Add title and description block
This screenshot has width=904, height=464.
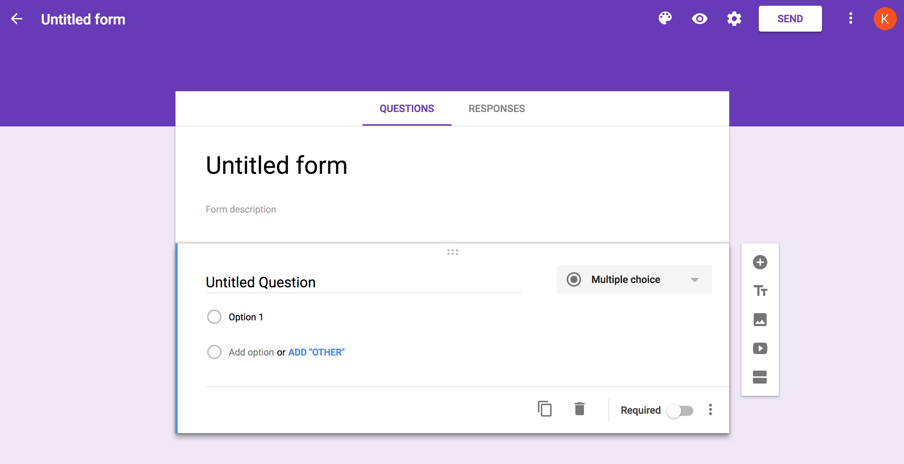(x=760, y=291)
